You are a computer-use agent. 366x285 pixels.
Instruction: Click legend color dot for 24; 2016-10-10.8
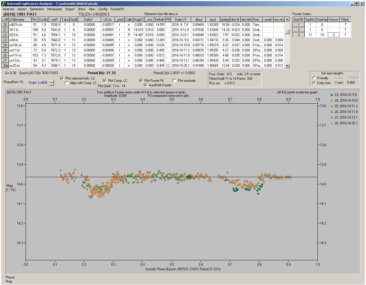point(331,100)
